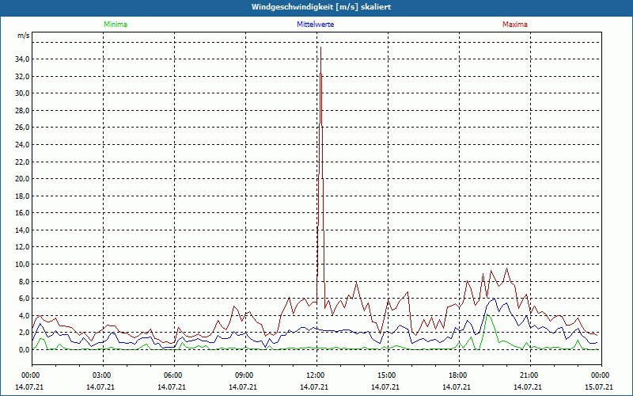The width and height of the screenshot is (633, 396).
Task: Click the 18,0 y-axis value
Action: click(x=22, y=196)
